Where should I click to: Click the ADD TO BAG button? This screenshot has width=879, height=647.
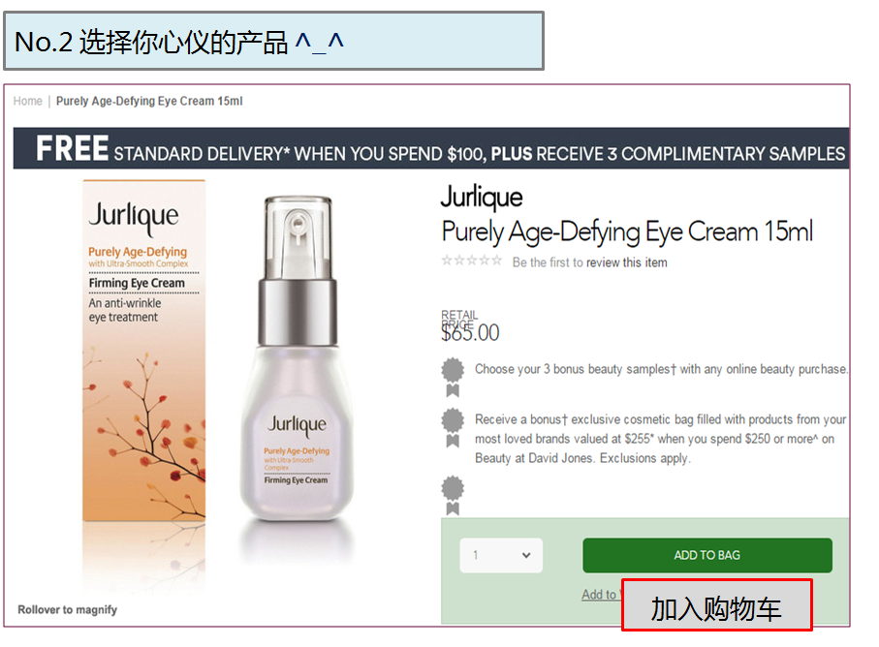point(706,555)
